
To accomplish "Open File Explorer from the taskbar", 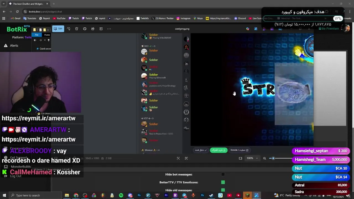I will pyautogui.click(x=67, y=195).
